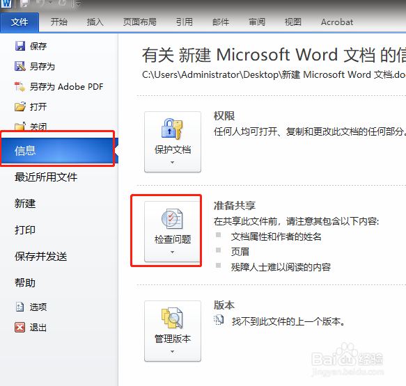The image size is (406, 386).
Task: Click the Save floppy disk icon
Action: click(x=20, y=47)
